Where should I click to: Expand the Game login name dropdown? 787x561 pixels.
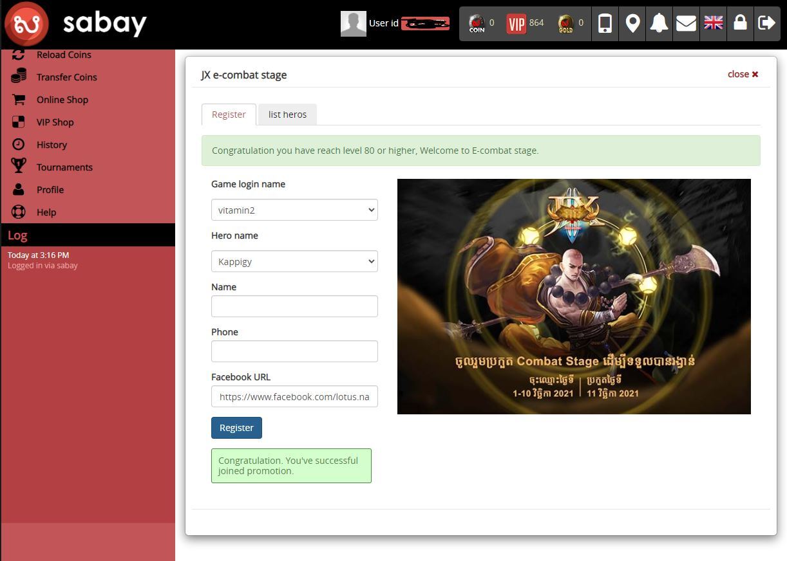click(x=294, y=210)
